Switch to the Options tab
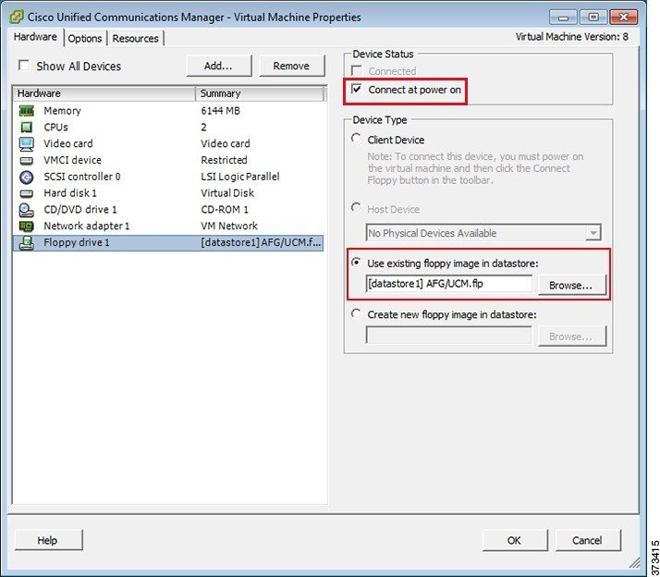This screenshot has height=577, width=660. point(85,38)
